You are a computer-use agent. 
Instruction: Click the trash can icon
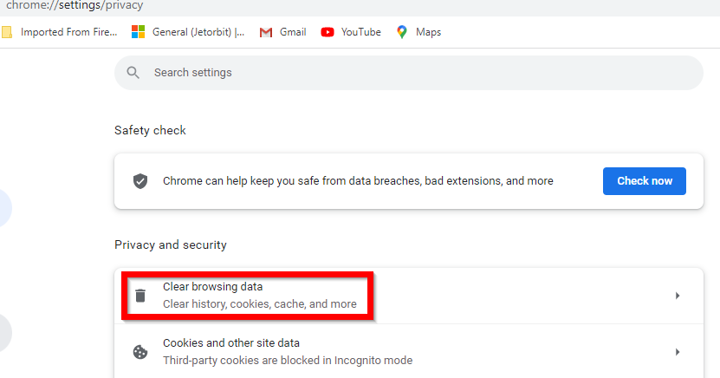(140, 296)
